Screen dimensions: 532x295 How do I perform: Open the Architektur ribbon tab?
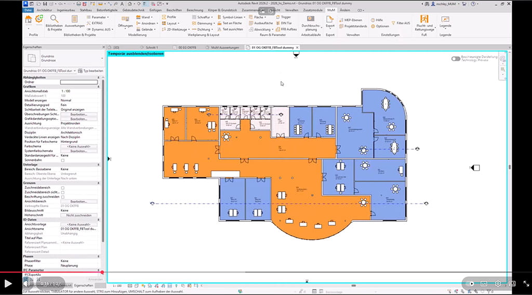(x=45, y=10)
